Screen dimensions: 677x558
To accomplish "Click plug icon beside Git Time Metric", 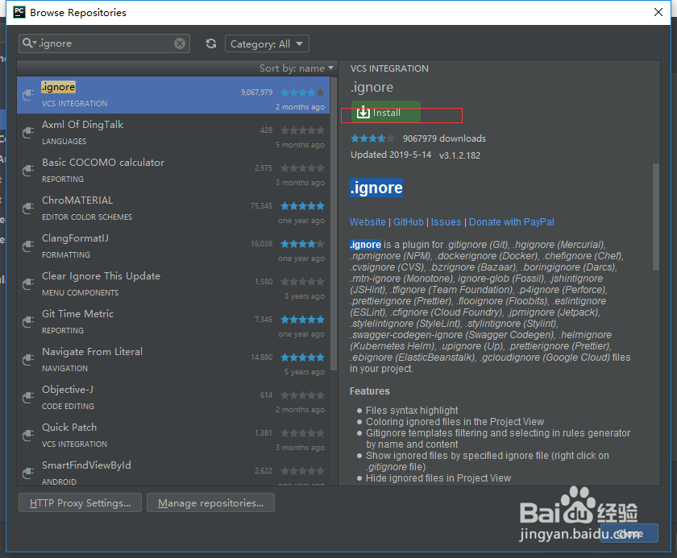I will 28,323.
